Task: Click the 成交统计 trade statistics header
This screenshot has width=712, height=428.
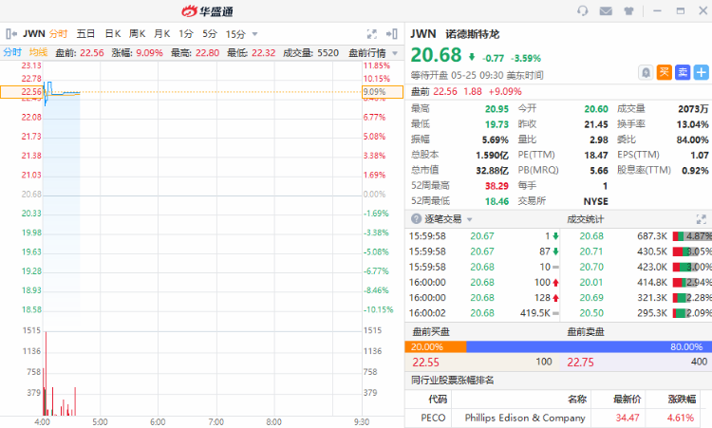Action: click(x=586, y=219)
